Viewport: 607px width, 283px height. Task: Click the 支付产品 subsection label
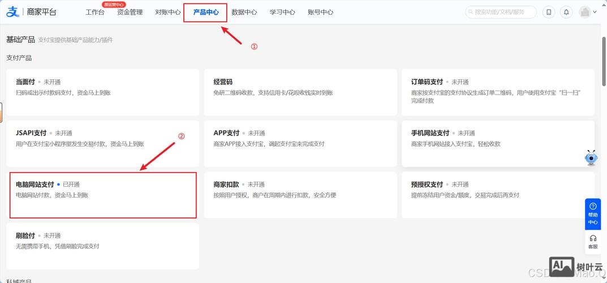point(19,58)
